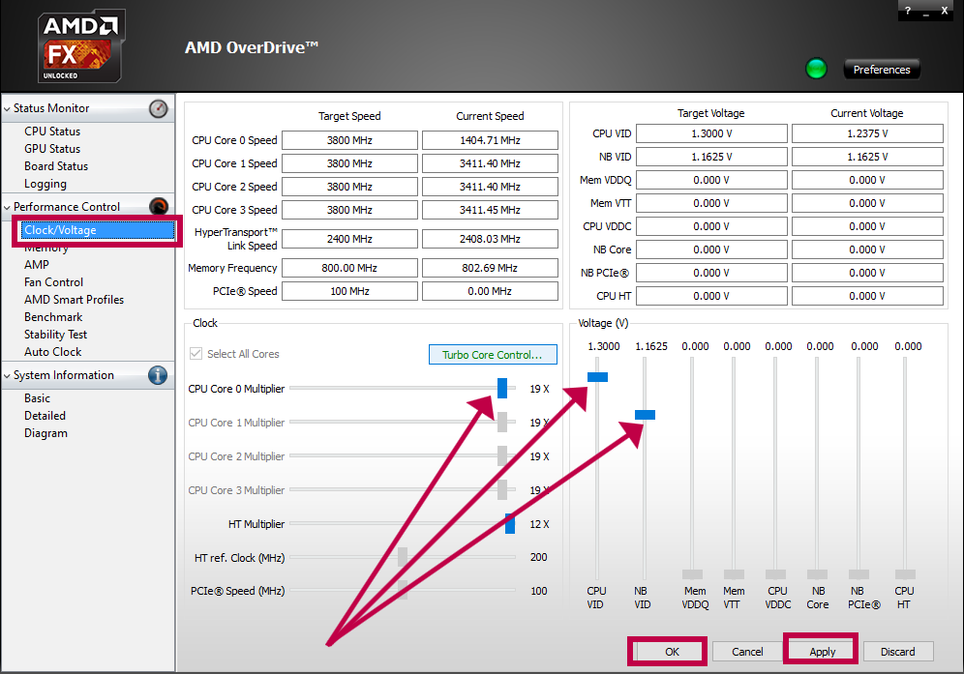Open the GPU Status page

(x=52, y=149)
